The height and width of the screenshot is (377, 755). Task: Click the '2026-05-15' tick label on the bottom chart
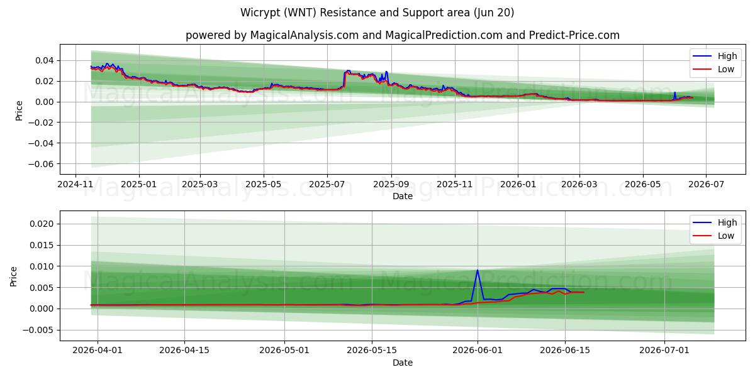[x=371, y=351]
